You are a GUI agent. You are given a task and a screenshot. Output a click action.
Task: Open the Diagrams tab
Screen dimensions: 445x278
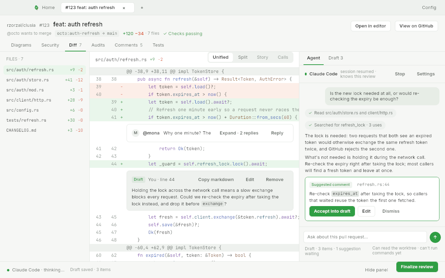coord(21,45)
